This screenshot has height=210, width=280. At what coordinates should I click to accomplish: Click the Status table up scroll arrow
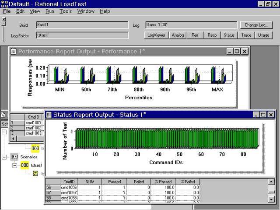pyautogui.click(x=271, y=182)
